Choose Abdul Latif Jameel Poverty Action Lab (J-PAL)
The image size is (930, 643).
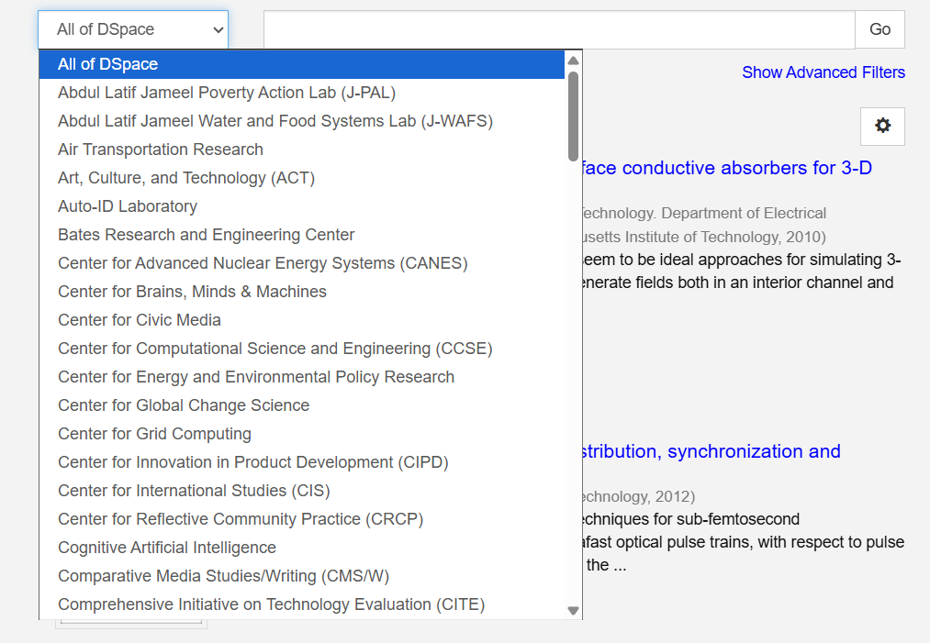click(227, 93)
